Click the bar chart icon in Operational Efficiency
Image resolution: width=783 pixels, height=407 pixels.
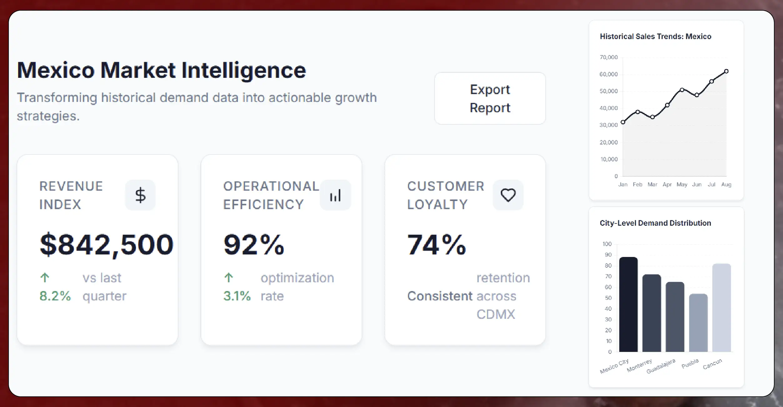click(x=335, y=195)
